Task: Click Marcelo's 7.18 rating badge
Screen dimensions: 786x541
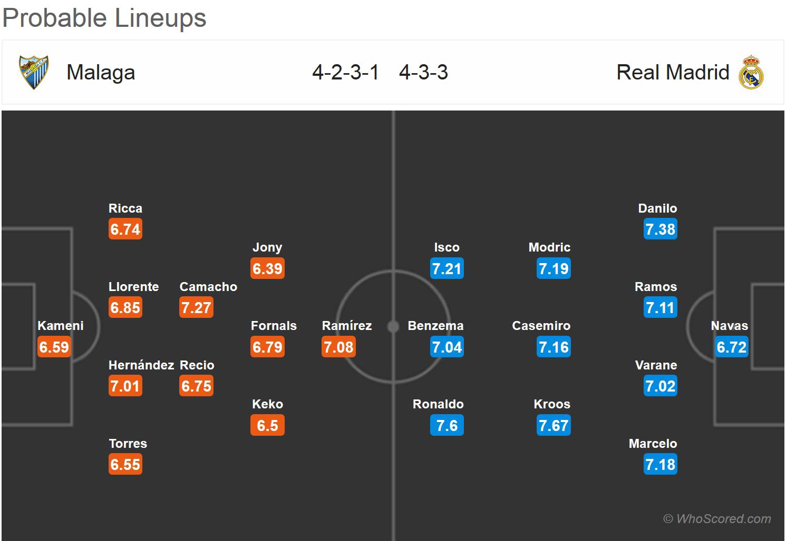Action: 660,465
